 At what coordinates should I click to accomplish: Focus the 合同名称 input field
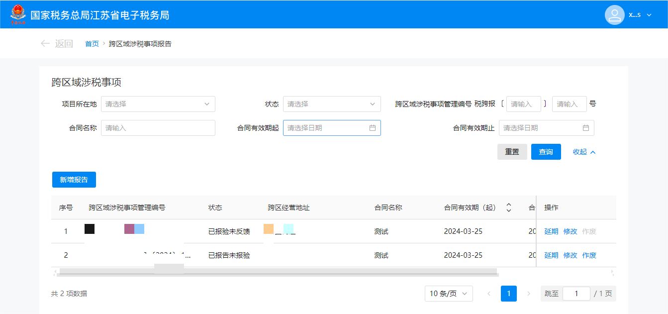[x=158, y=128]
